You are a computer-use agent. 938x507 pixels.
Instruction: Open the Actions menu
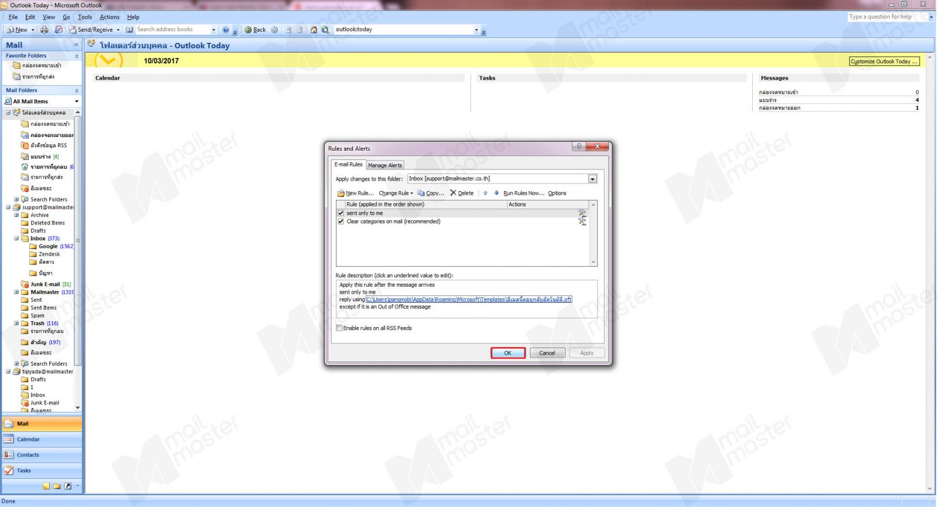(109, 17)
